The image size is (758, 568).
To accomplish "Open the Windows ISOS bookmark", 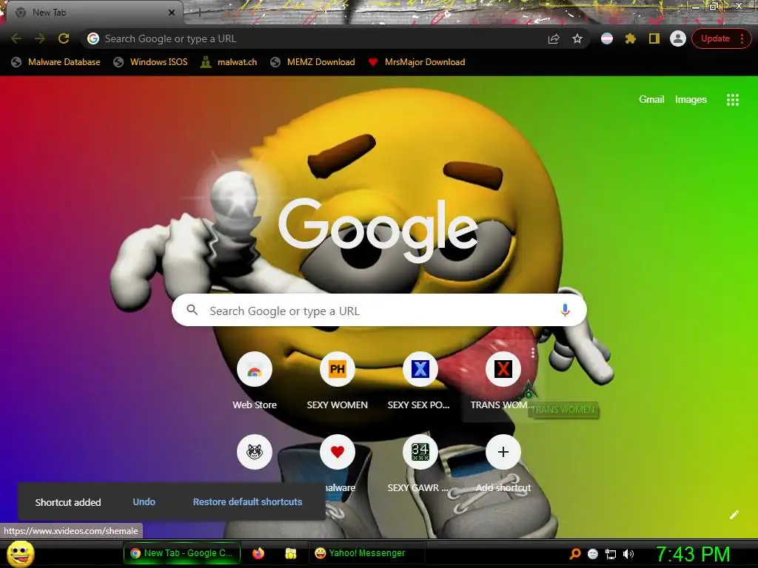I will coord(150,62).
